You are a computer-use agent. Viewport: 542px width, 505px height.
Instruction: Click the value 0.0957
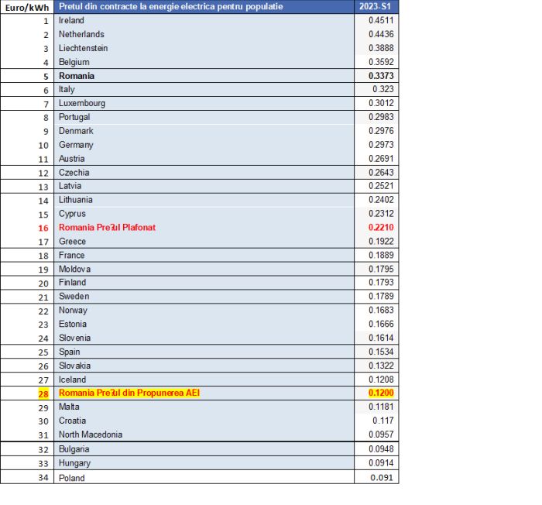tap(381, 434)
